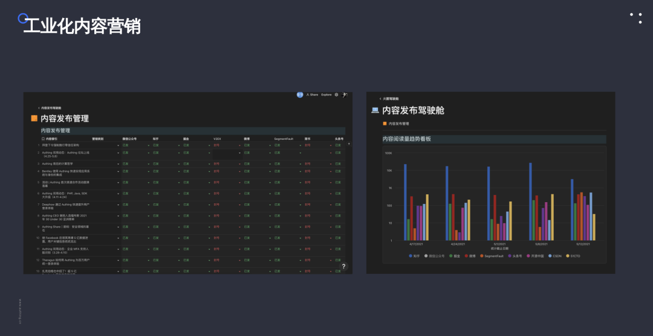Click the orange icon beside 内容发布管理 title
653x336 pixels.
34,118
